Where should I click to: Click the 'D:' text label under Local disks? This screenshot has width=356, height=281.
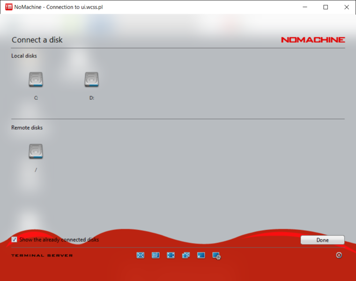91,98
